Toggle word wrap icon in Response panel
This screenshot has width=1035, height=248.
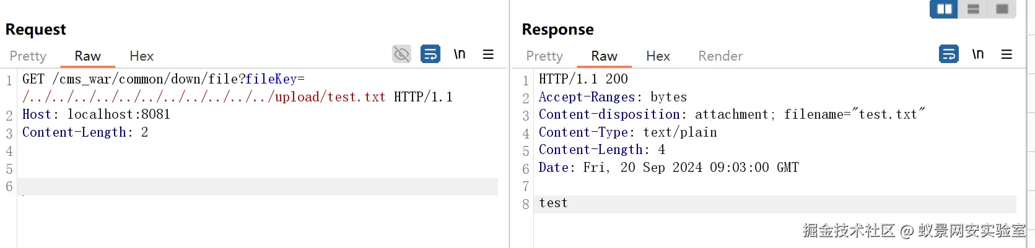(x=948, y=54)
